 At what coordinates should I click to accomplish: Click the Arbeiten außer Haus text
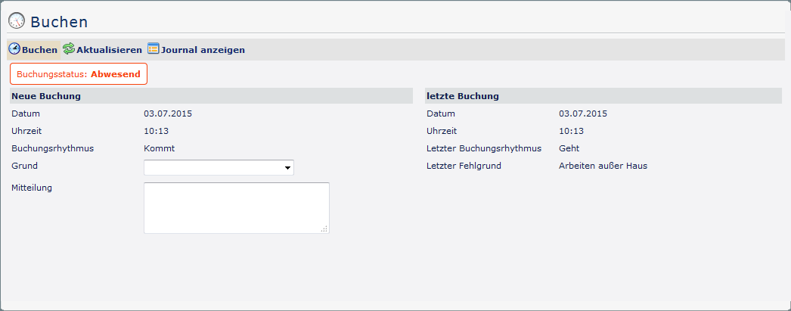pyautogui.click(x=603, y=166)
